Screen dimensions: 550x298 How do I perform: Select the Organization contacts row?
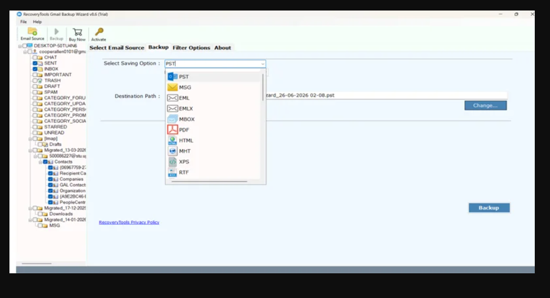[67, 191]
